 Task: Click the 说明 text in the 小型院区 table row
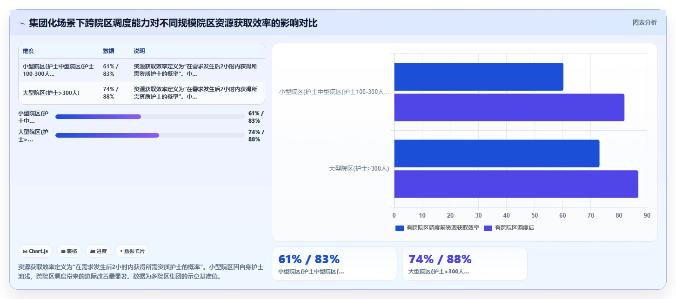click(x=195, y=70)
